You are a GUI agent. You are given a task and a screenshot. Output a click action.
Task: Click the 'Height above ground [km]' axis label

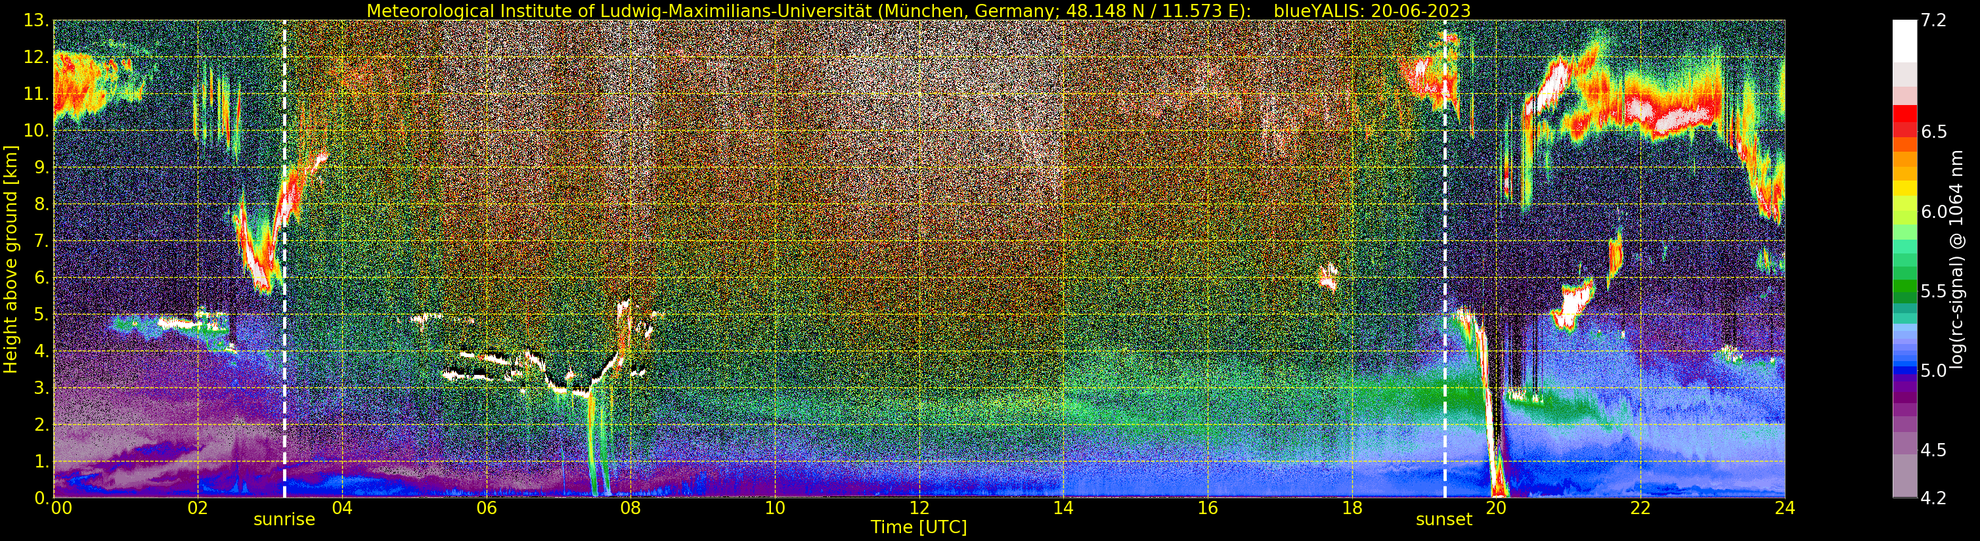pyautogui.click(x=11, y=259)
